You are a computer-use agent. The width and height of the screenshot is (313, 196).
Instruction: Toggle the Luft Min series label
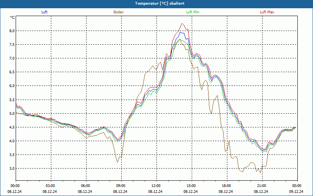coord(193,12)
